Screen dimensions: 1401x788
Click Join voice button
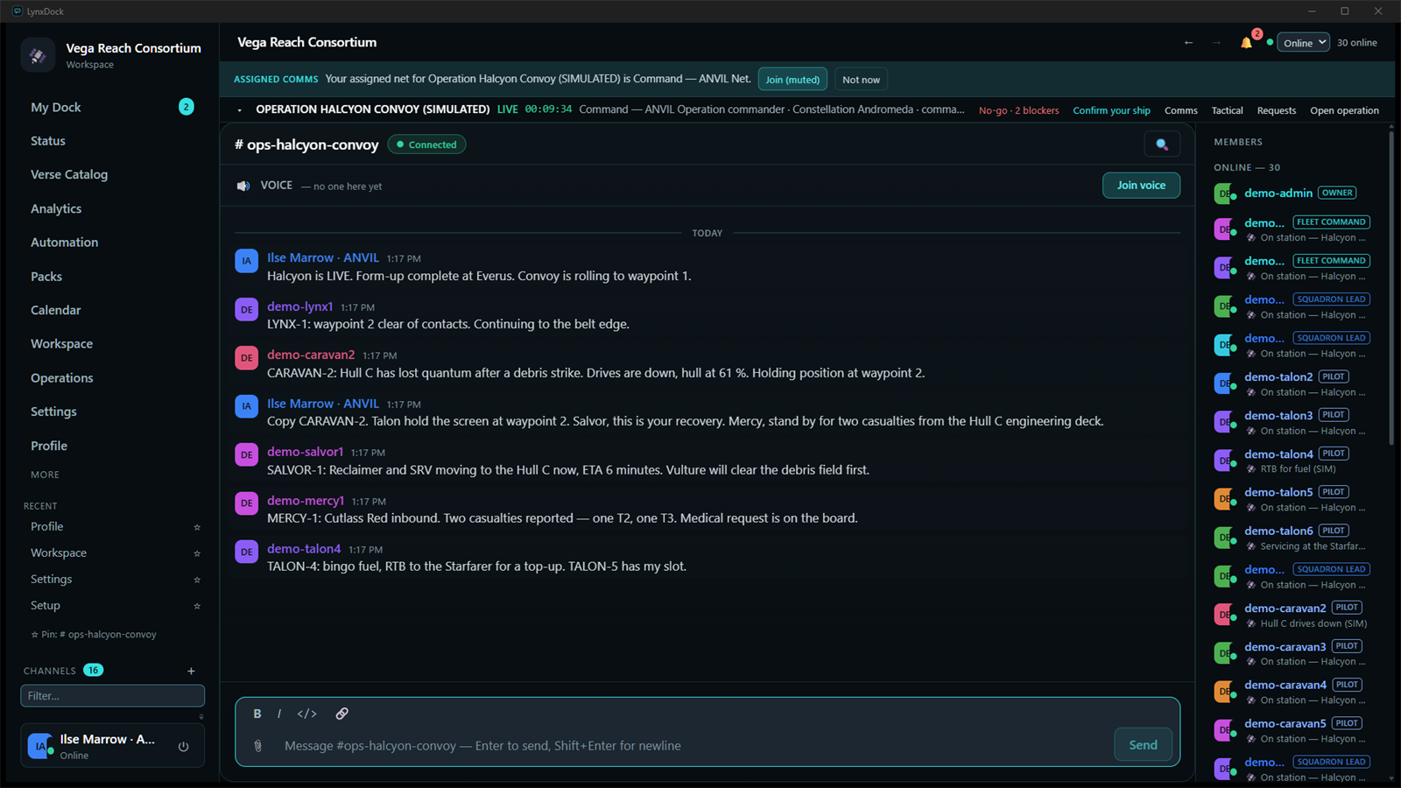point(1141,186)
